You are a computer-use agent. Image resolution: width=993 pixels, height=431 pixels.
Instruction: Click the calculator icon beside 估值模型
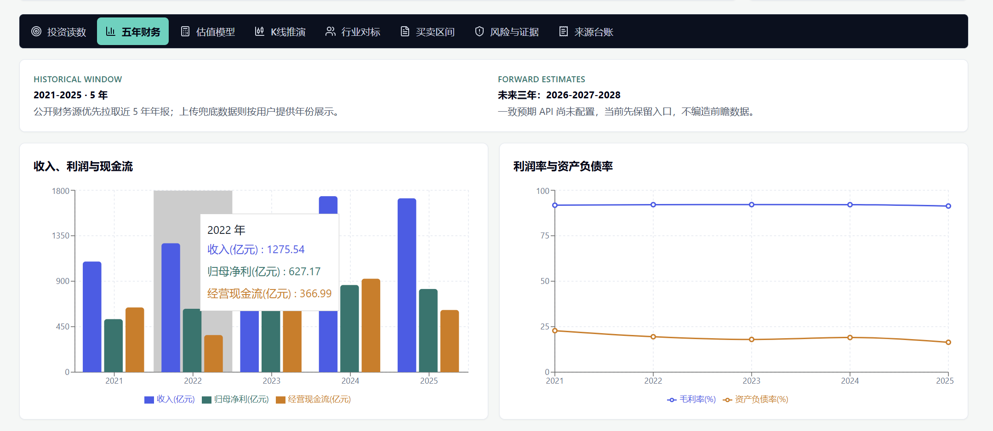tap(185, 31)
